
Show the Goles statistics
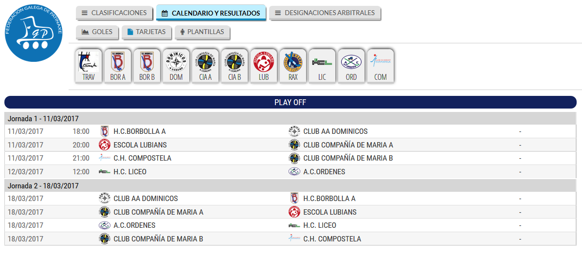click(x=97, y=32)
